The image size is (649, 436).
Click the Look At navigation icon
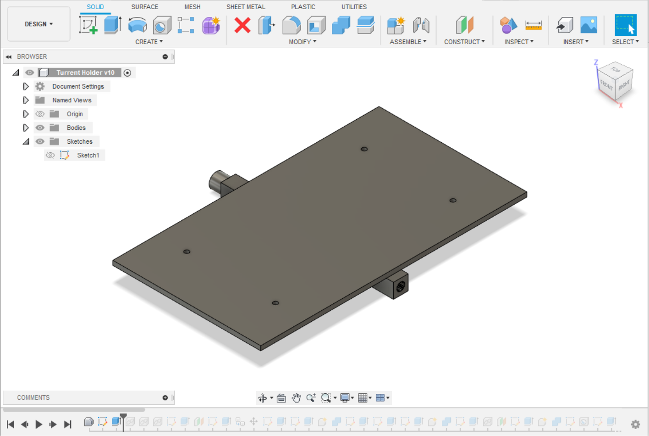pyautogui.click(x=281, y=398)
